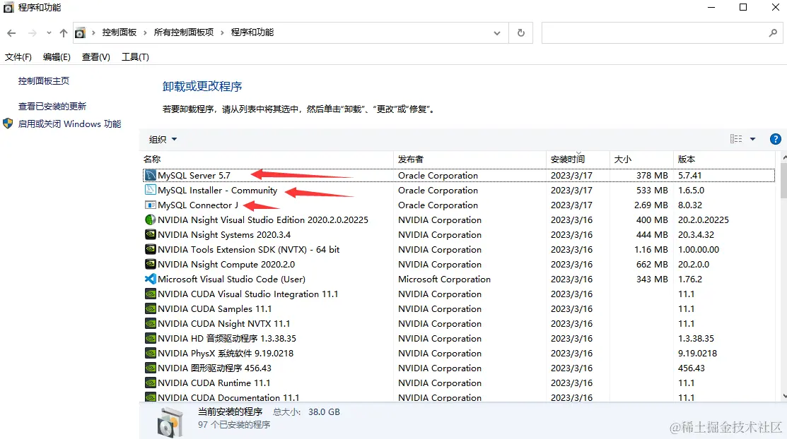This screenshot has height=439, width=787.
Task: Go up one folder level
Action: pyautogui.click(x=63, y=33)
